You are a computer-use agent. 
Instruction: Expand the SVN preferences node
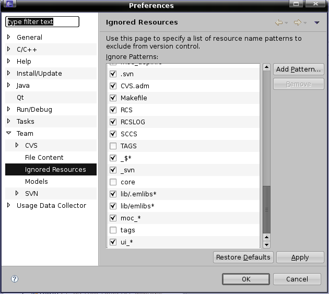click(17, 193)
